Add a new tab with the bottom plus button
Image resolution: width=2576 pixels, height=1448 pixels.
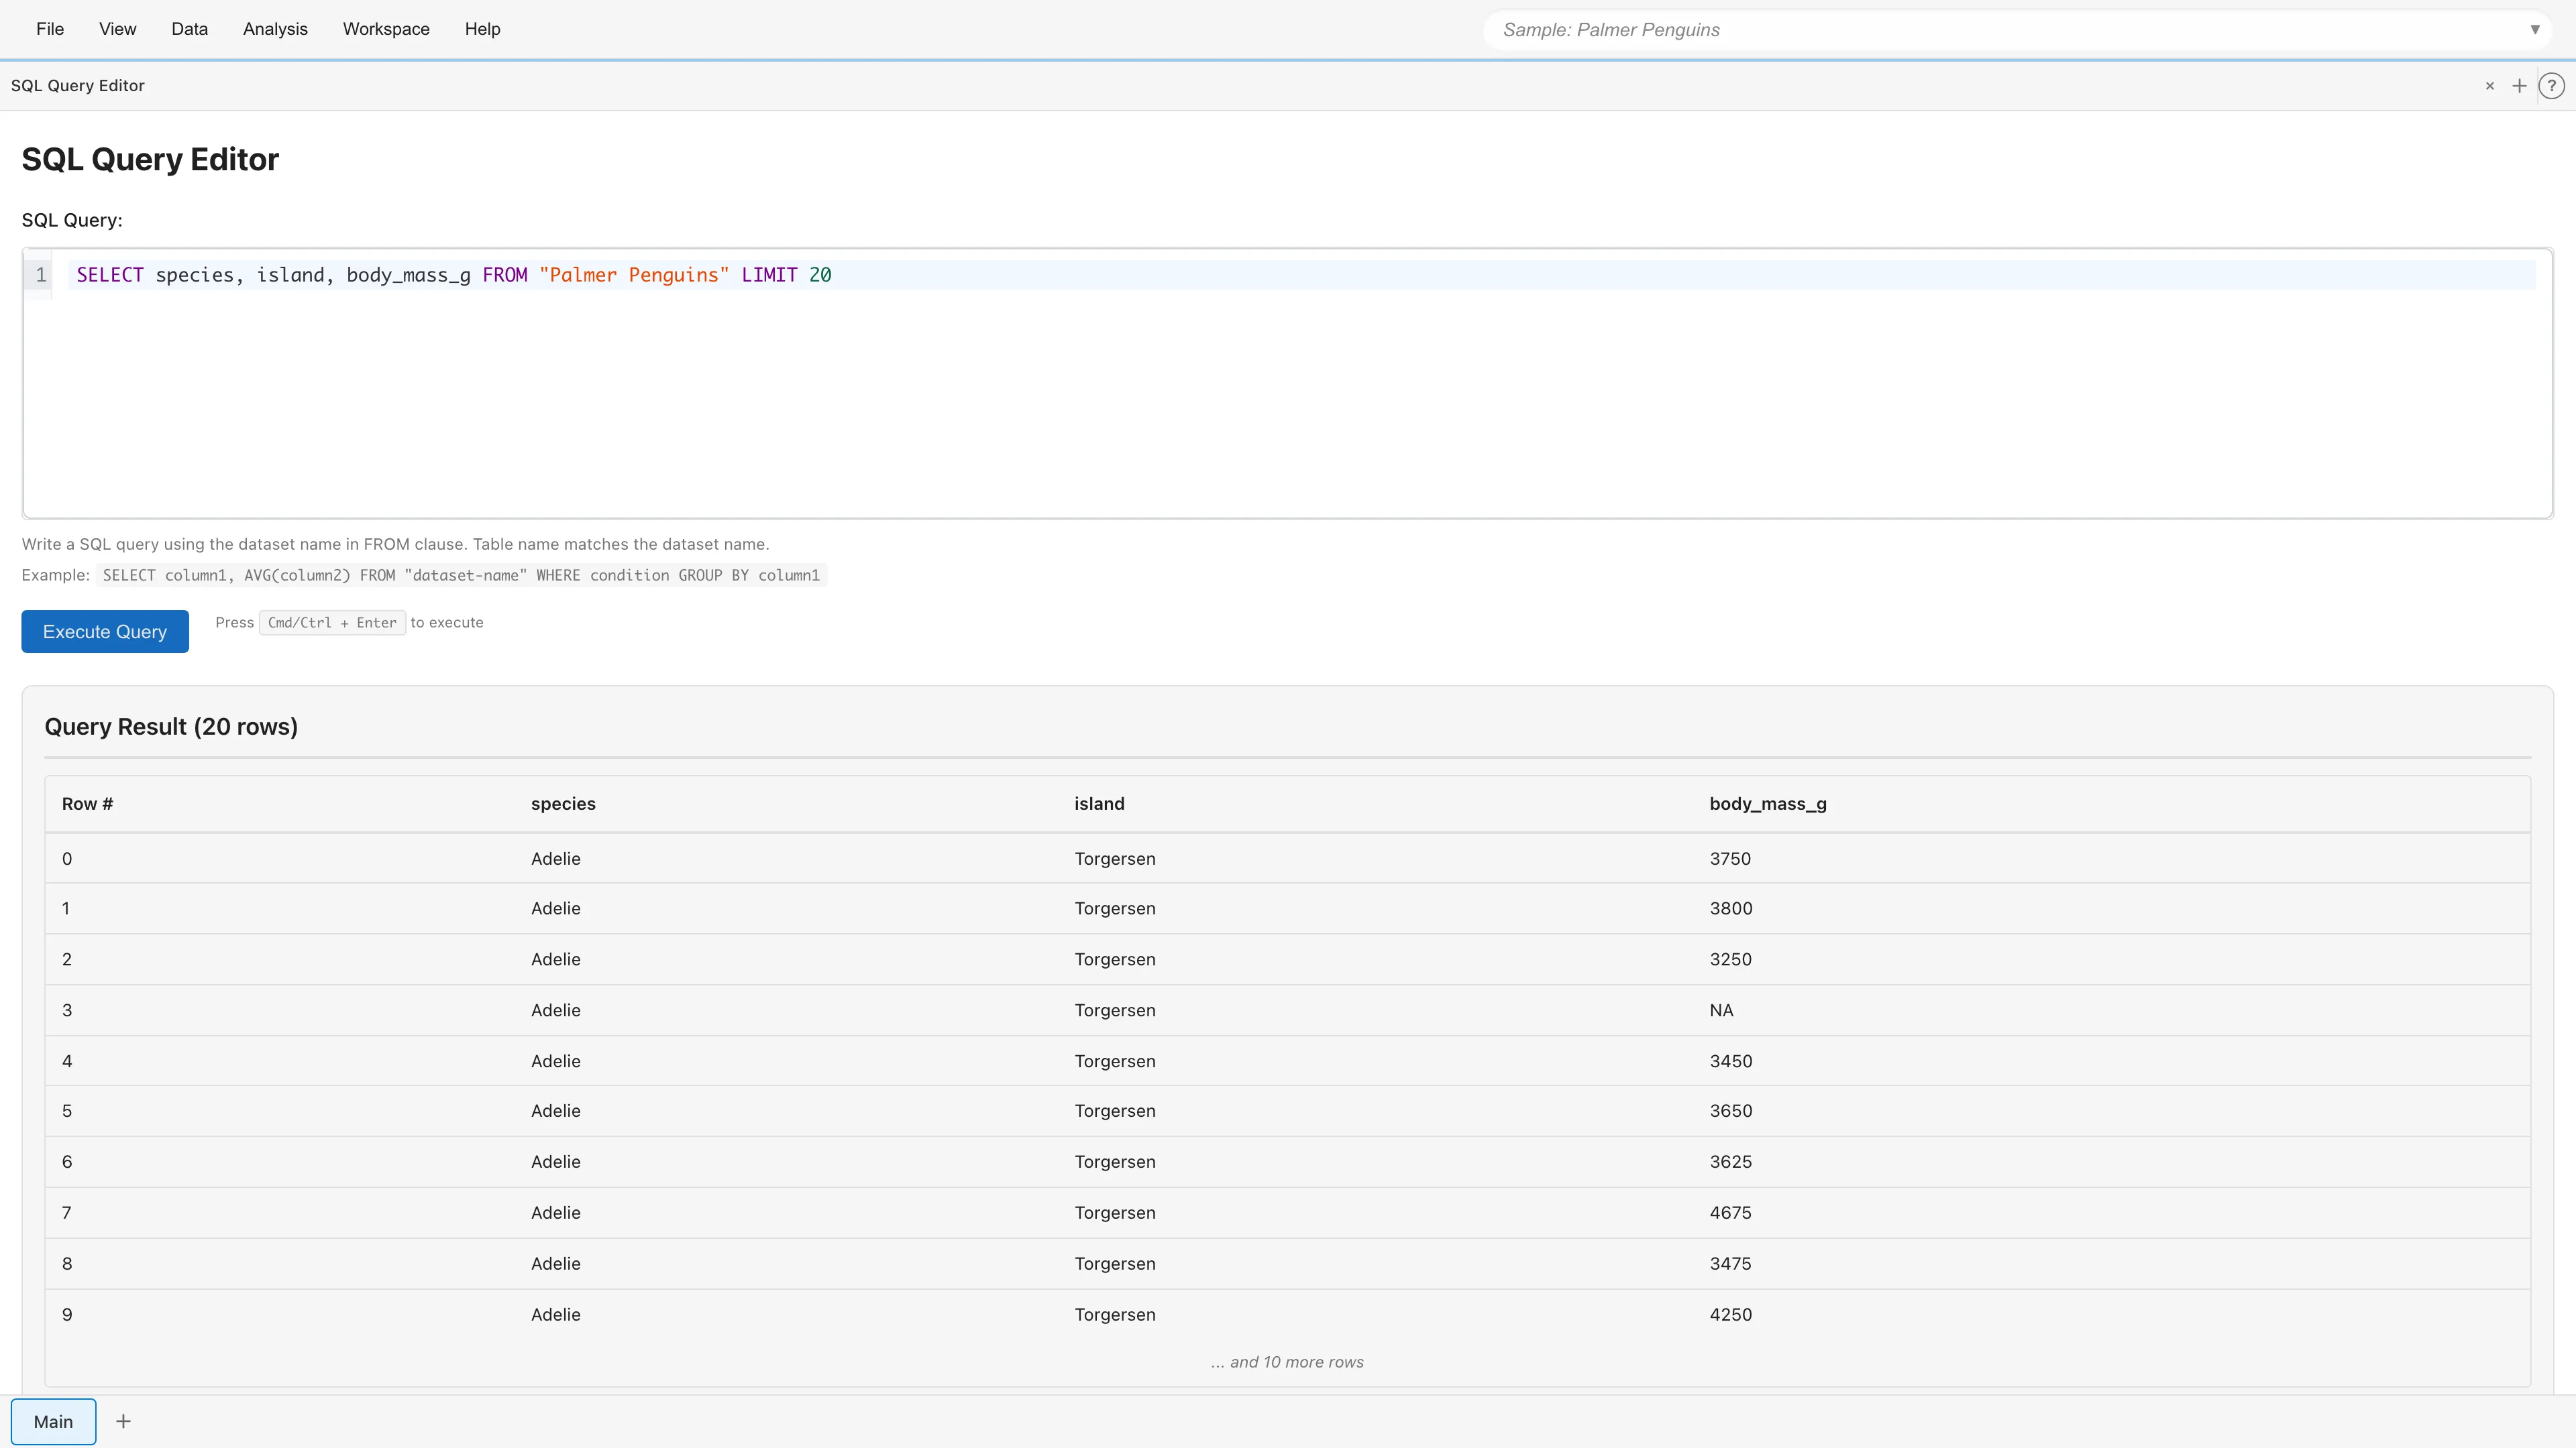[x=123, y=1420]
